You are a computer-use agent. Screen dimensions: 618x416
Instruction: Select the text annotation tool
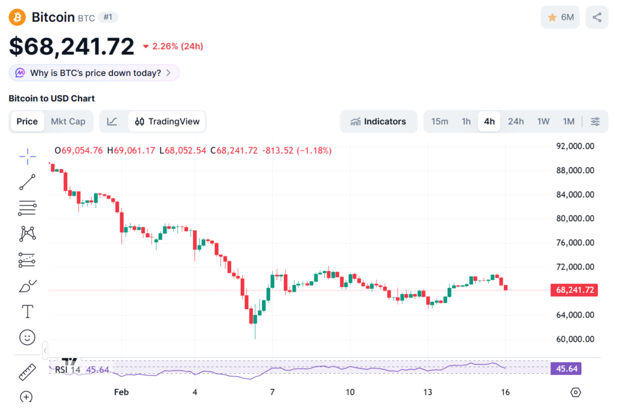[x=27, y=312]
